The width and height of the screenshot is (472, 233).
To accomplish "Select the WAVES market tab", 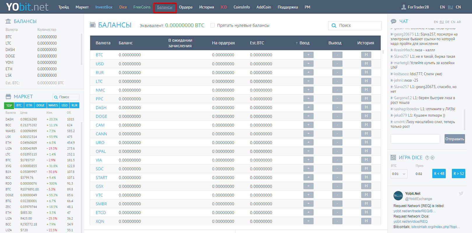I will (53, 105).
